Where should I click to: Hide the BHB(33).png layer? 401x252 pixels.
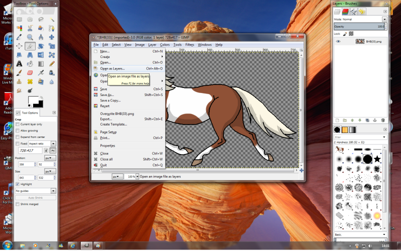338,41
